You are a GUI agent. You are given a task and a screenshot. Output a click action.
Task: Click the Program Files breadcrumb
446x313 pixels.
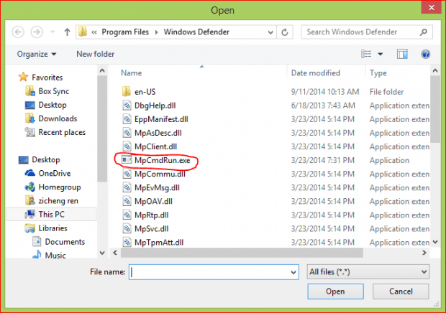(125, 32)
